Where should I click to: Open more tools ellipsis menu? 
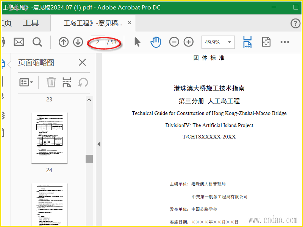coord(285,42)
